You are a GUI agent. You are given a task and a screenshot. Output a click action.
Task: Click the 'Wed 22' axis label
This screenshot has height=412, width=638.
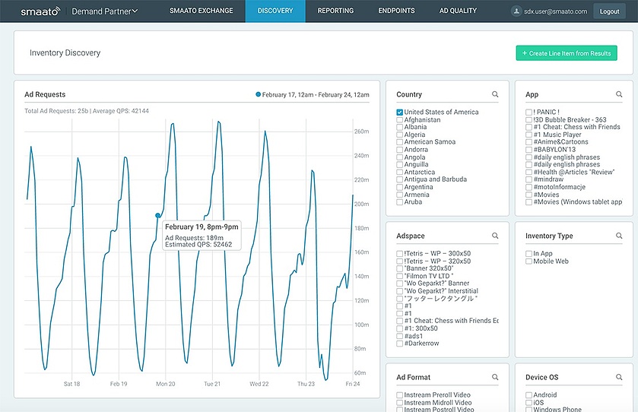pos(259,384)
